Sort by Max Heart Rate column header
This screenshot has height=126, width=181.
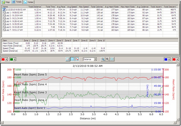(128, 7)
